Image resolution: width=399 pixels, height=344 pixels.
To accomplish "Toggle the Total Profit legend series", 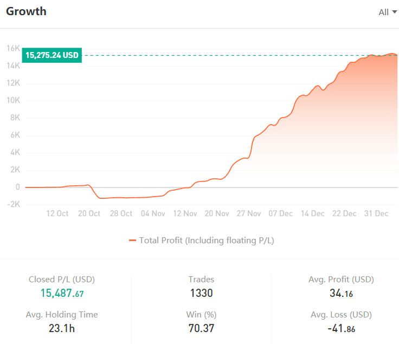I will [207, 241].
